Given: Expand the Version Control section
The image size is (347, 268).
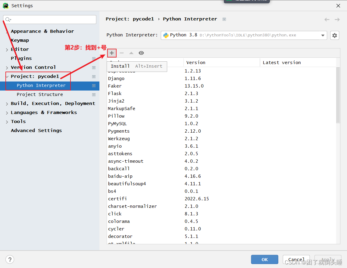Looking at the screenshot, I should 7,68.
